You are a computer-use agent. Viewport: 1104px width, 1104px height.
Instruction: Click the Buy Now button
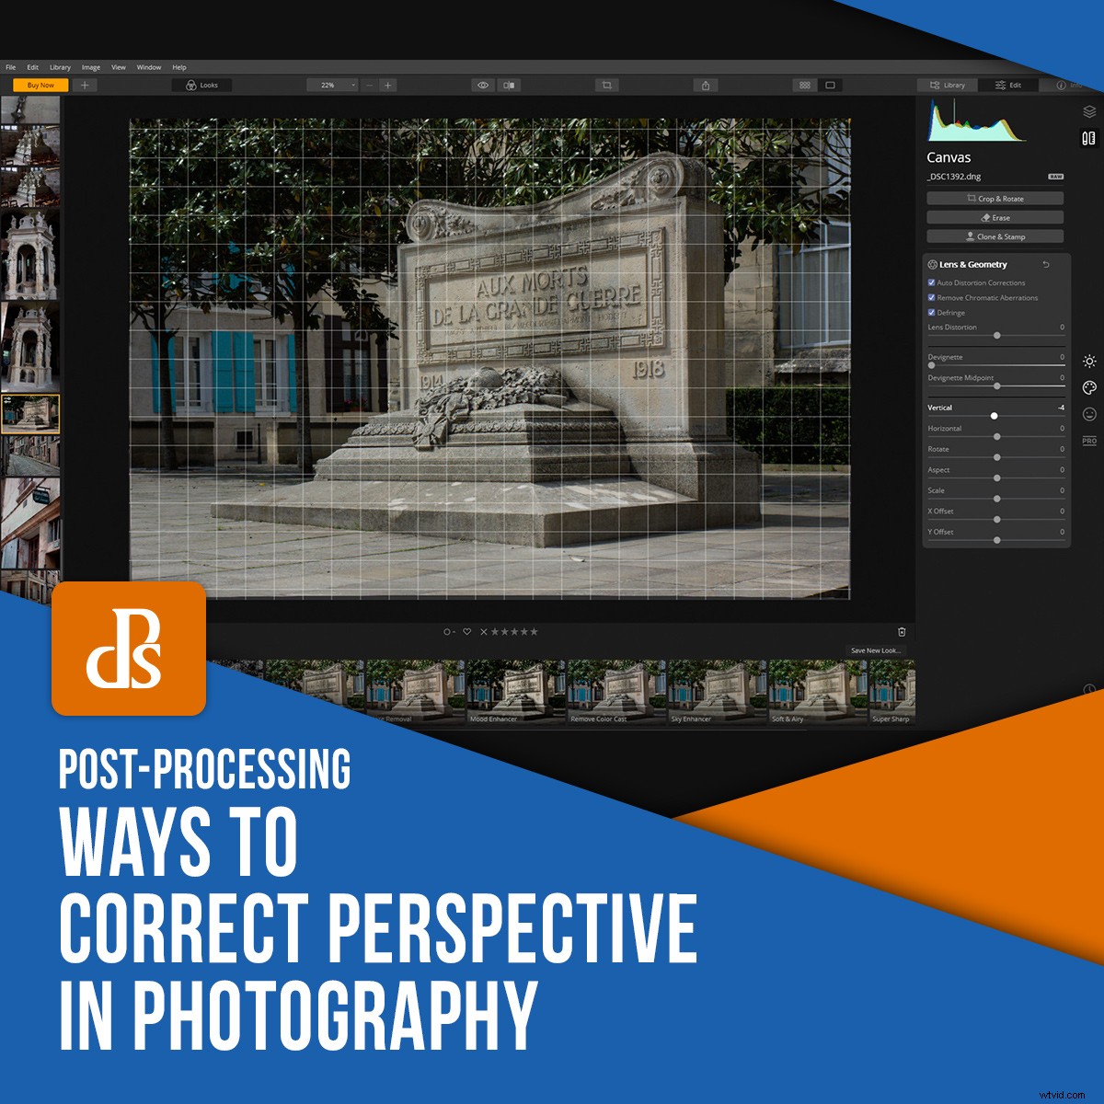click(x=40, y=84)
